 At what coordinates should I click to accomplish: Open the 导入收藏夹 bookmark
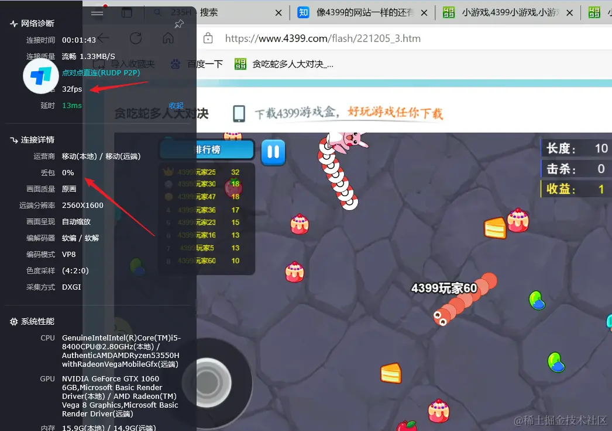[x=123, y=64]
